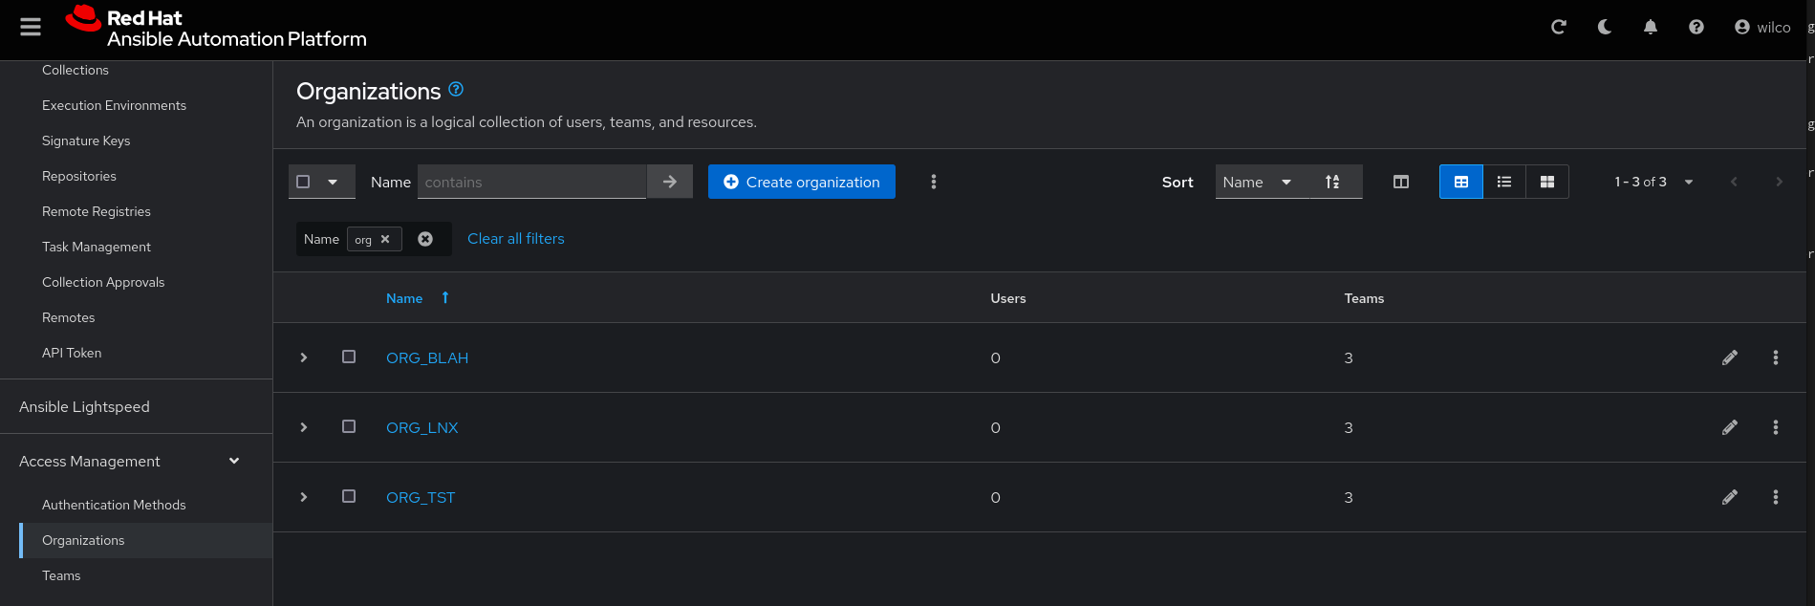Image resolution: width=1815 pixels, height=606 pixels.
Task: Expand the ORG_TST row
Action: [x=304, y=497]
